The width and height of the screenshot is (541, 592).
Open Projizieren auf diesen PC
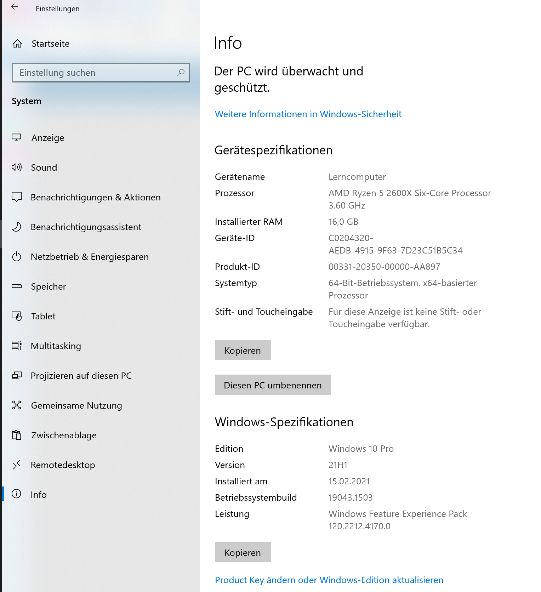coord(101,376)
